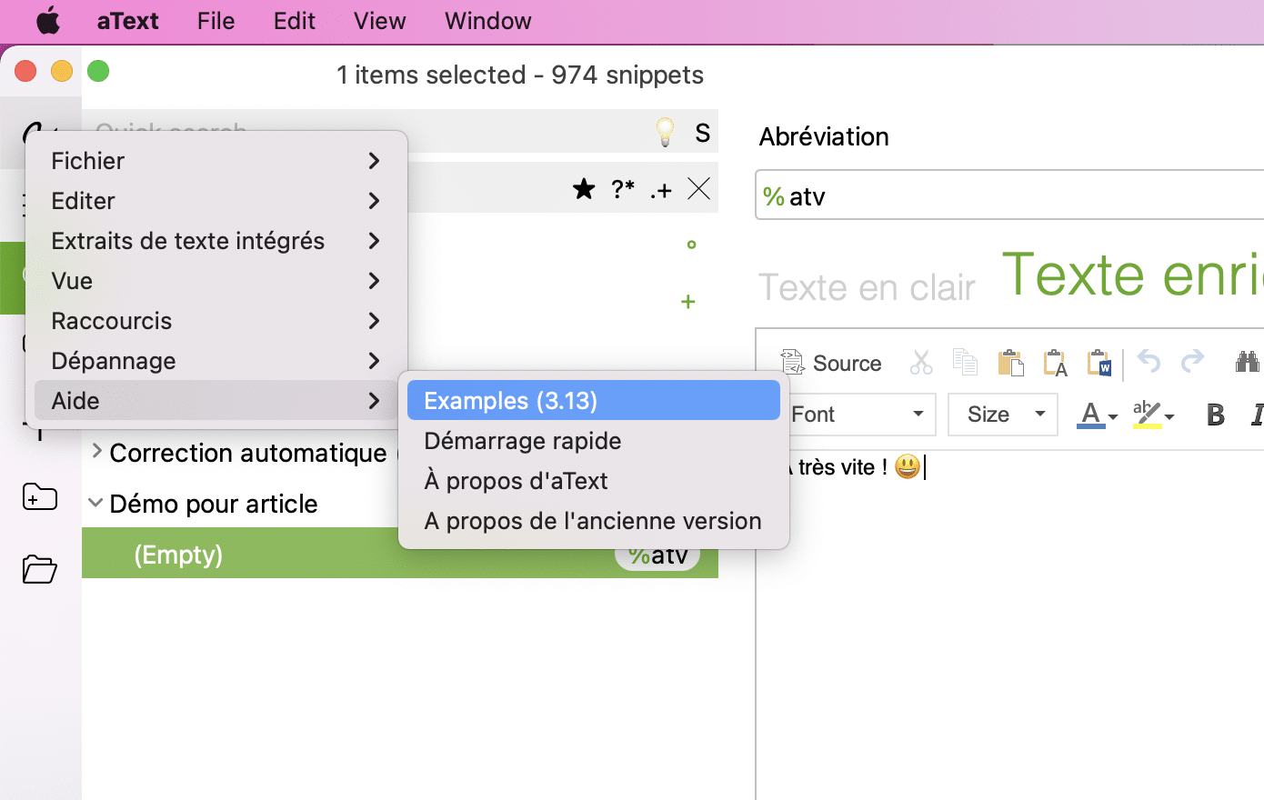Open the Dépannage submenu

216,361
